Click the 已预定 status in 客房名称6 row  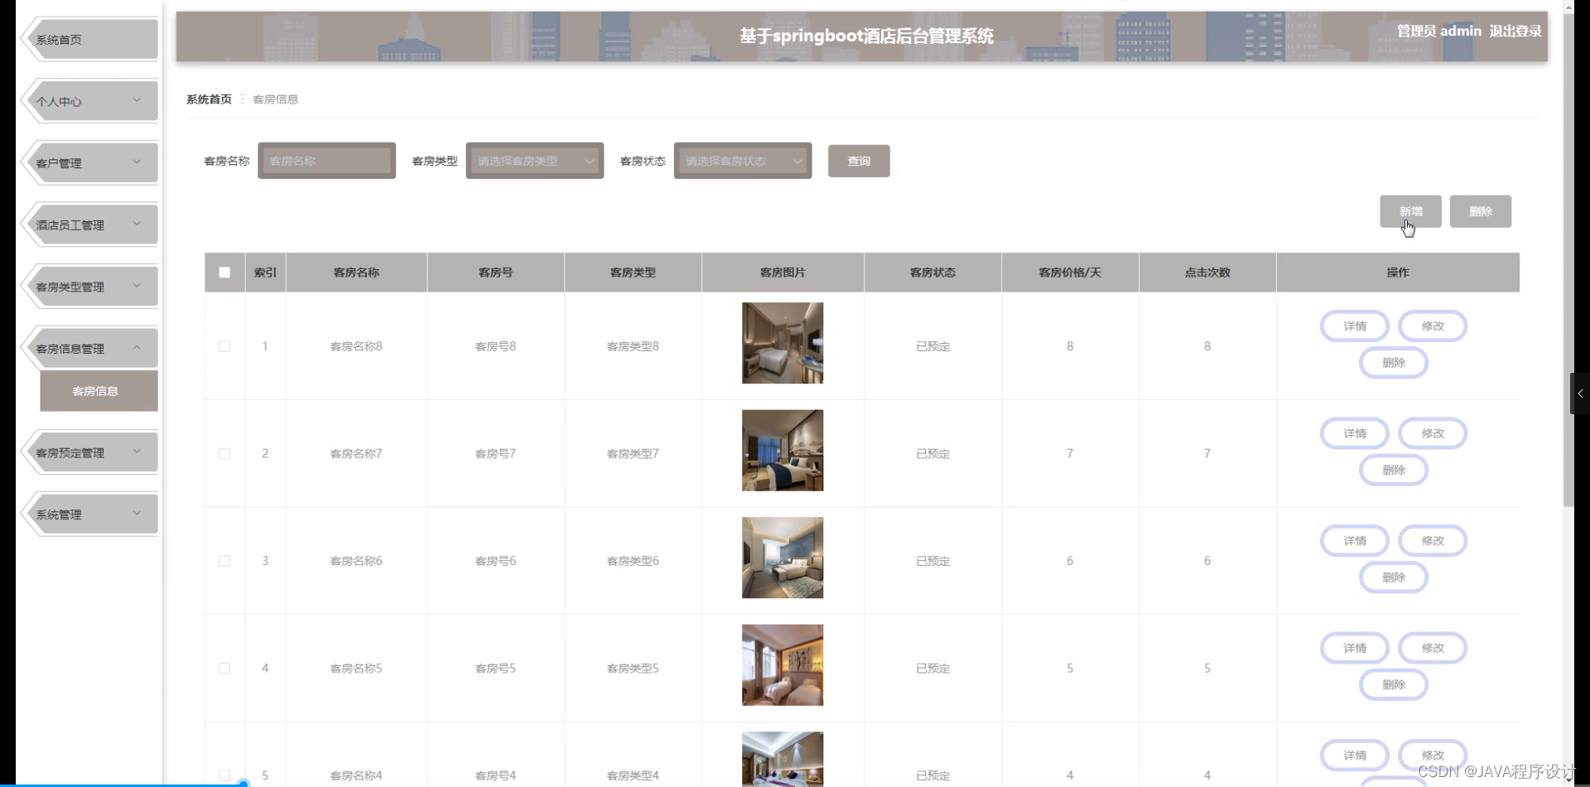coord(932,561)
